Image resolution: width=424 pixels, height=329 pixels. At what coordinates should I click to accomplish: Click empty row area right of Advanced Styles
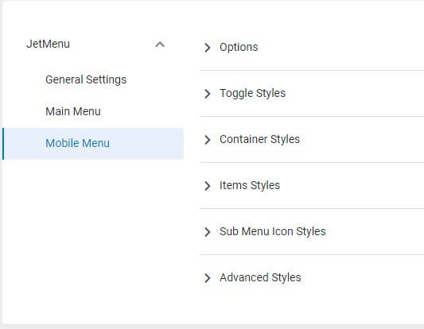point(362,277)
